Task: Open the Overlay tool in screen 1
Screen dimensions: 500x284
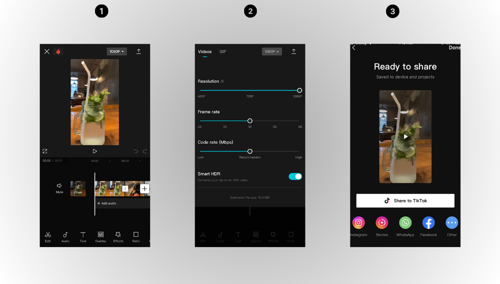Action: tap(100, 237)
